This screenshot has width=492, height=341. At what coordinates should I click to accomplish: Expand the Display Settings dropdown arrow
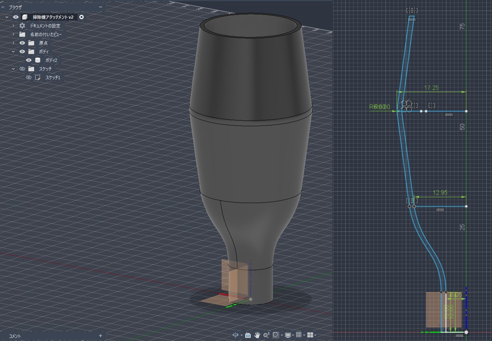pos(293,335)
